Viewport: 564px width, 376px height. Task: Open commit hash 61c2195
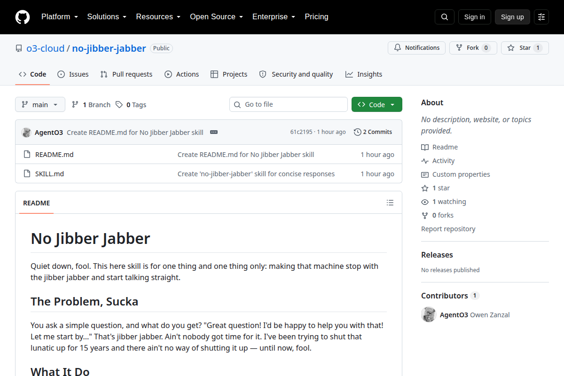tap(301, 132)
